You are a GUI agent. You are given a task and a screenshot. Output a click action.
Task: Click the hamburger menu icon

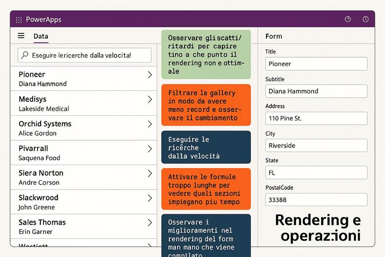(x=21, y=36)
